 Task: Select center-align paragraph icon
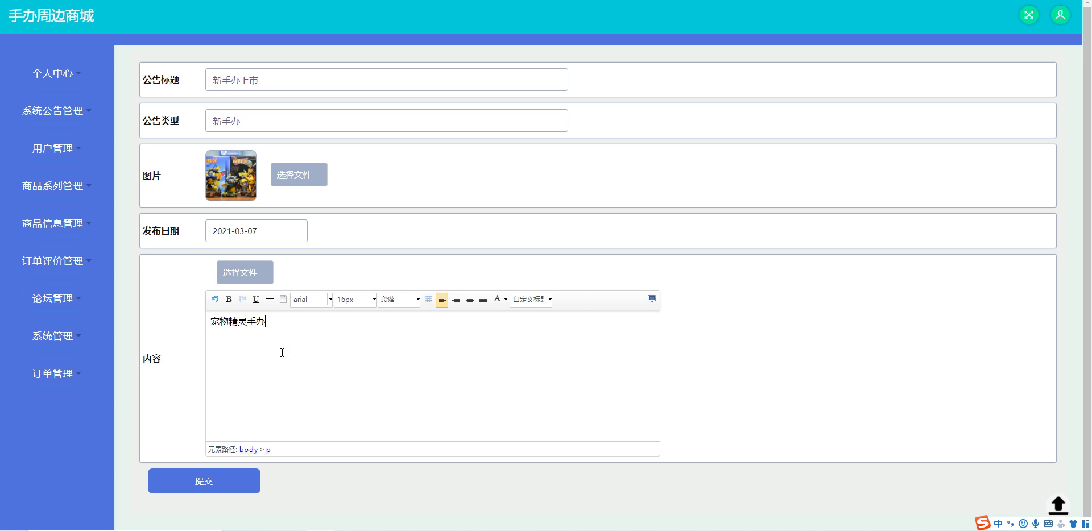click(x=470, y=299)
